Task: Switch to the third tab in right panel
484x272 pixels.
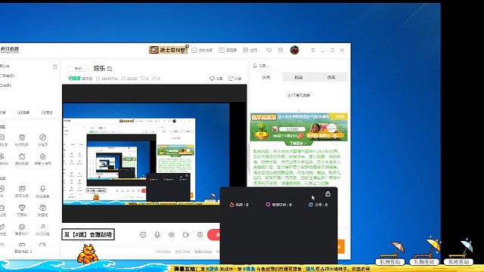Action: 331,77
